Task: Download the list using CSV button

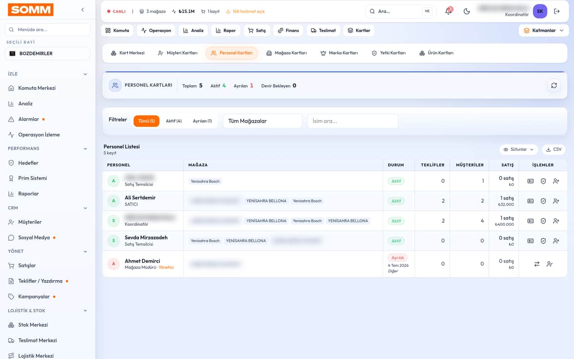Action: (554, 149)
